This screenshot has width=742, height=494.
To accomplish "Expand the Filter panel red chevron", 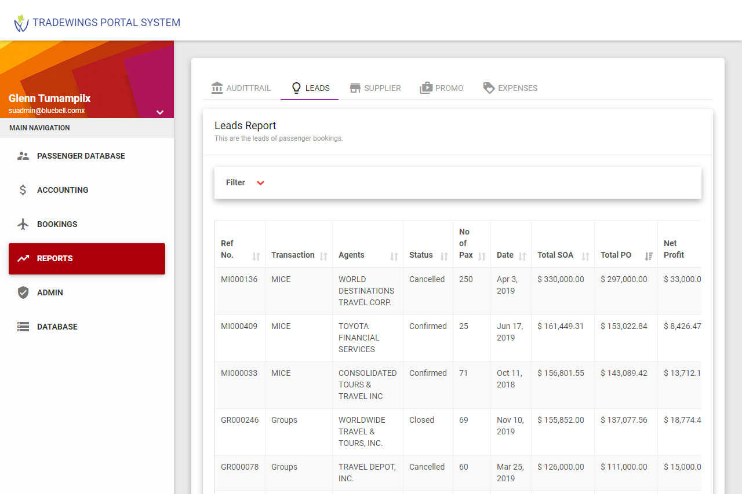I will point(260,183).
